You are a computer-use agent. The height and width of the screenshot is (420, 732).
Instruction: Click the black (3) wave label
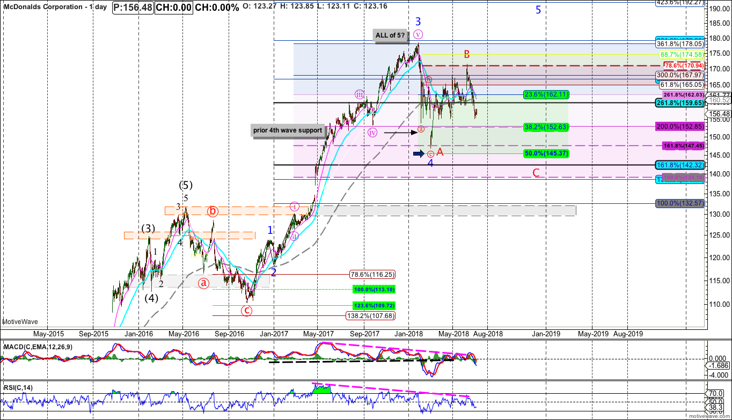coord(149,229)
